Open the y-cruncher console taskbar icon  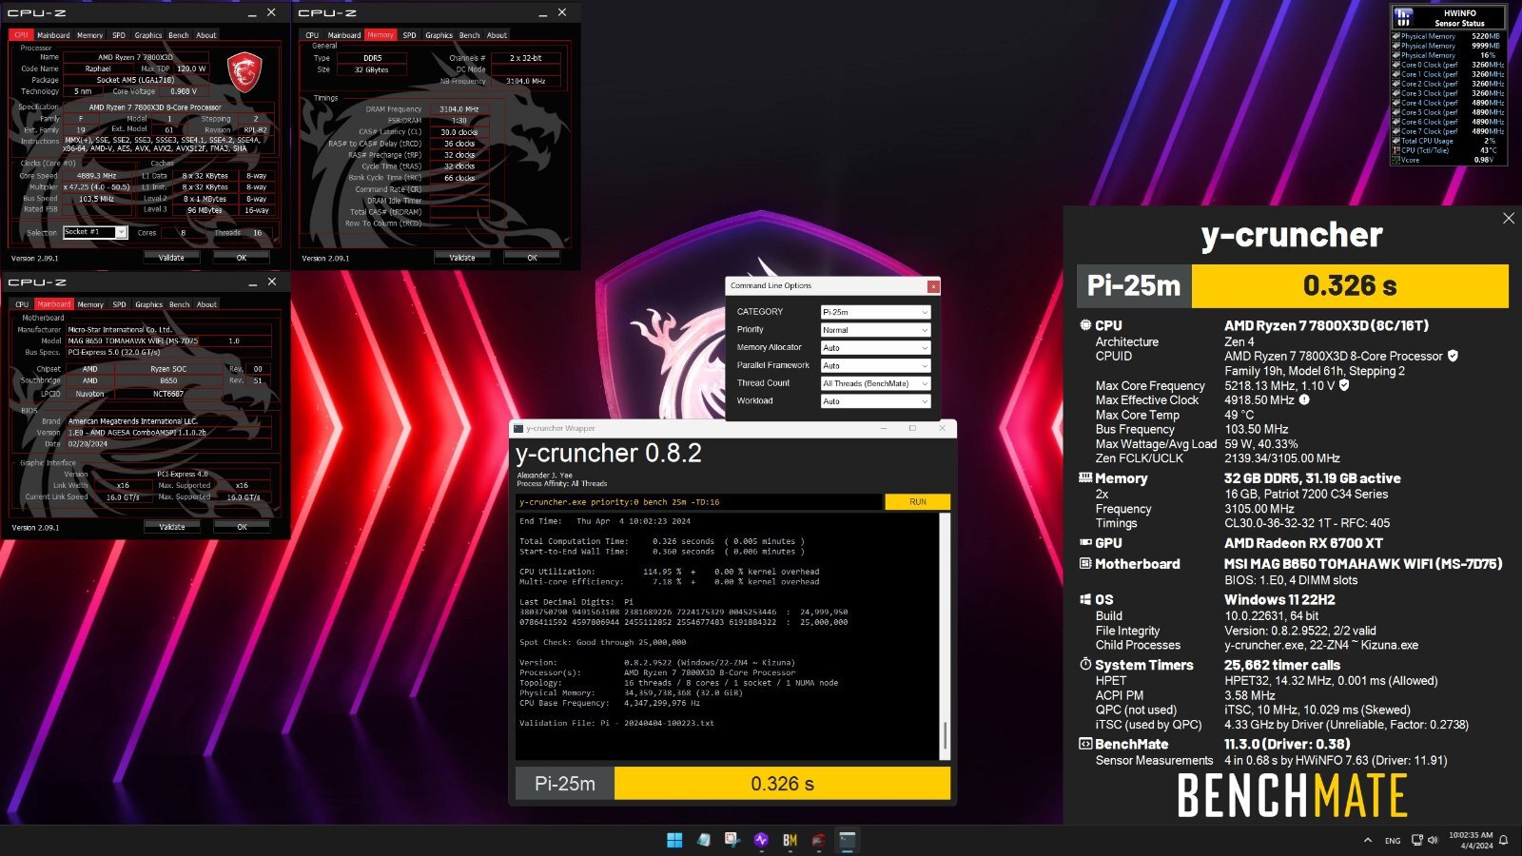tap(847, 840)
